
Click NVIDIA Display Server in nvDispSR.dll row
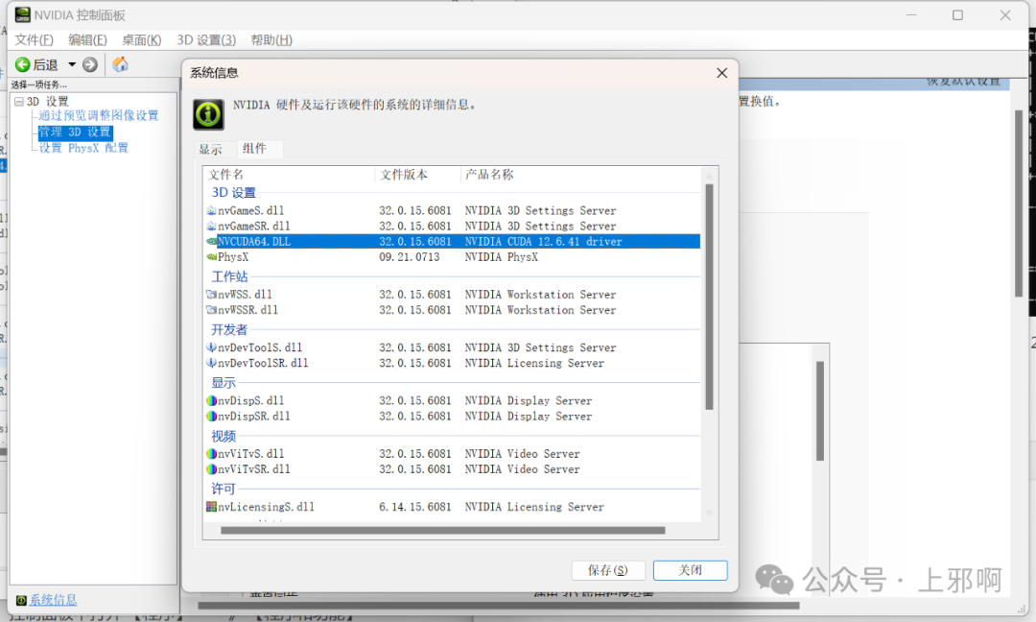tap(528, 417)
